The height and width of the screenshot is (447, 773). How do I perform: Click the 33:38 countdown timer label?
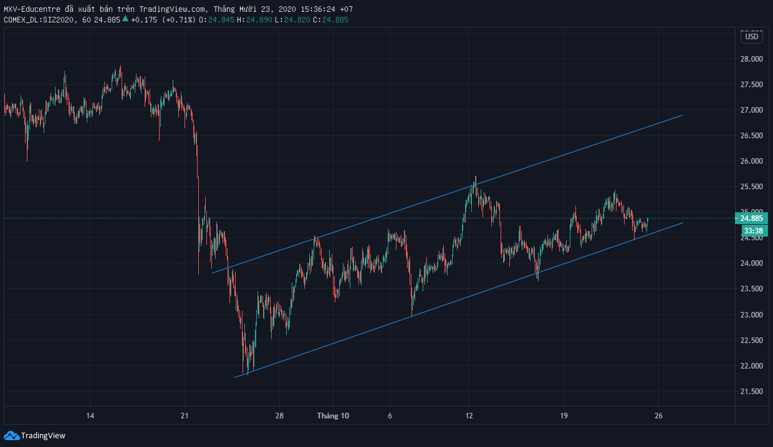pos(754,231)
